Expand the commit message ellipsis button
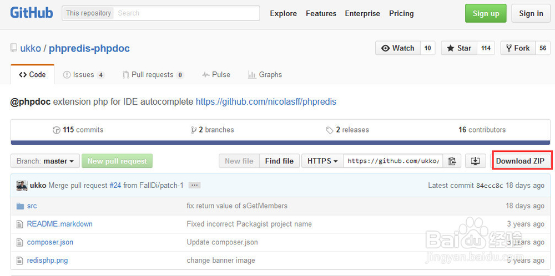Image resolution: width=555 pixels, height=276 pixels. coord(194,186)
